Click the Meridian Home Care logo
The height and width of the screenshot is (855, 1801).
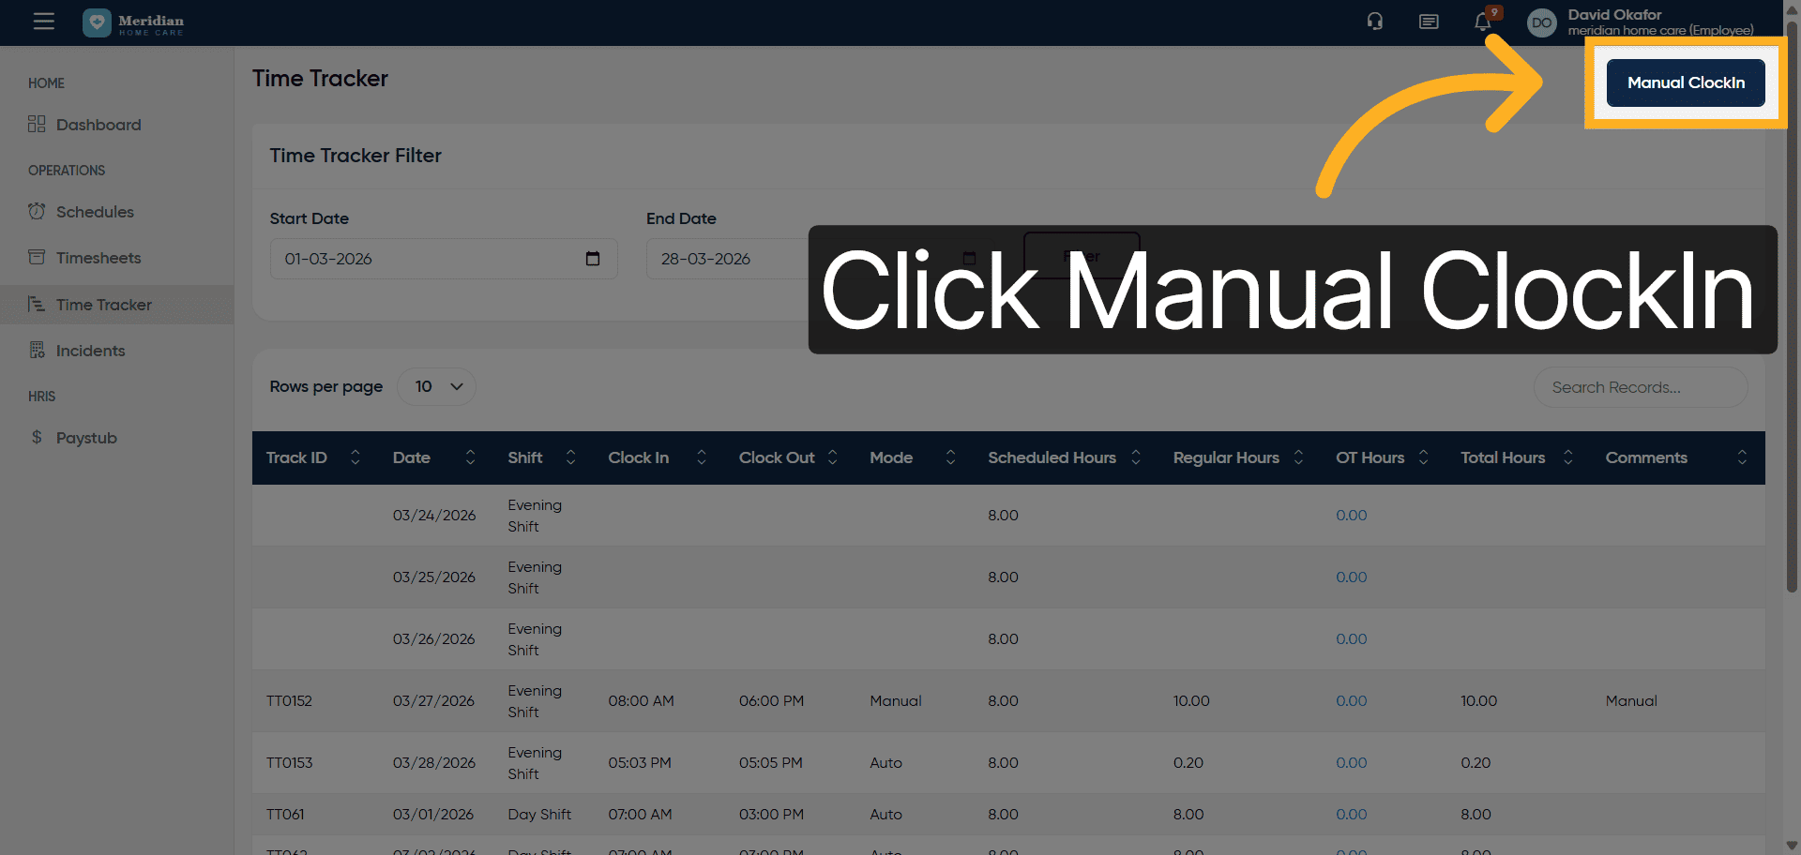(133, 22)
